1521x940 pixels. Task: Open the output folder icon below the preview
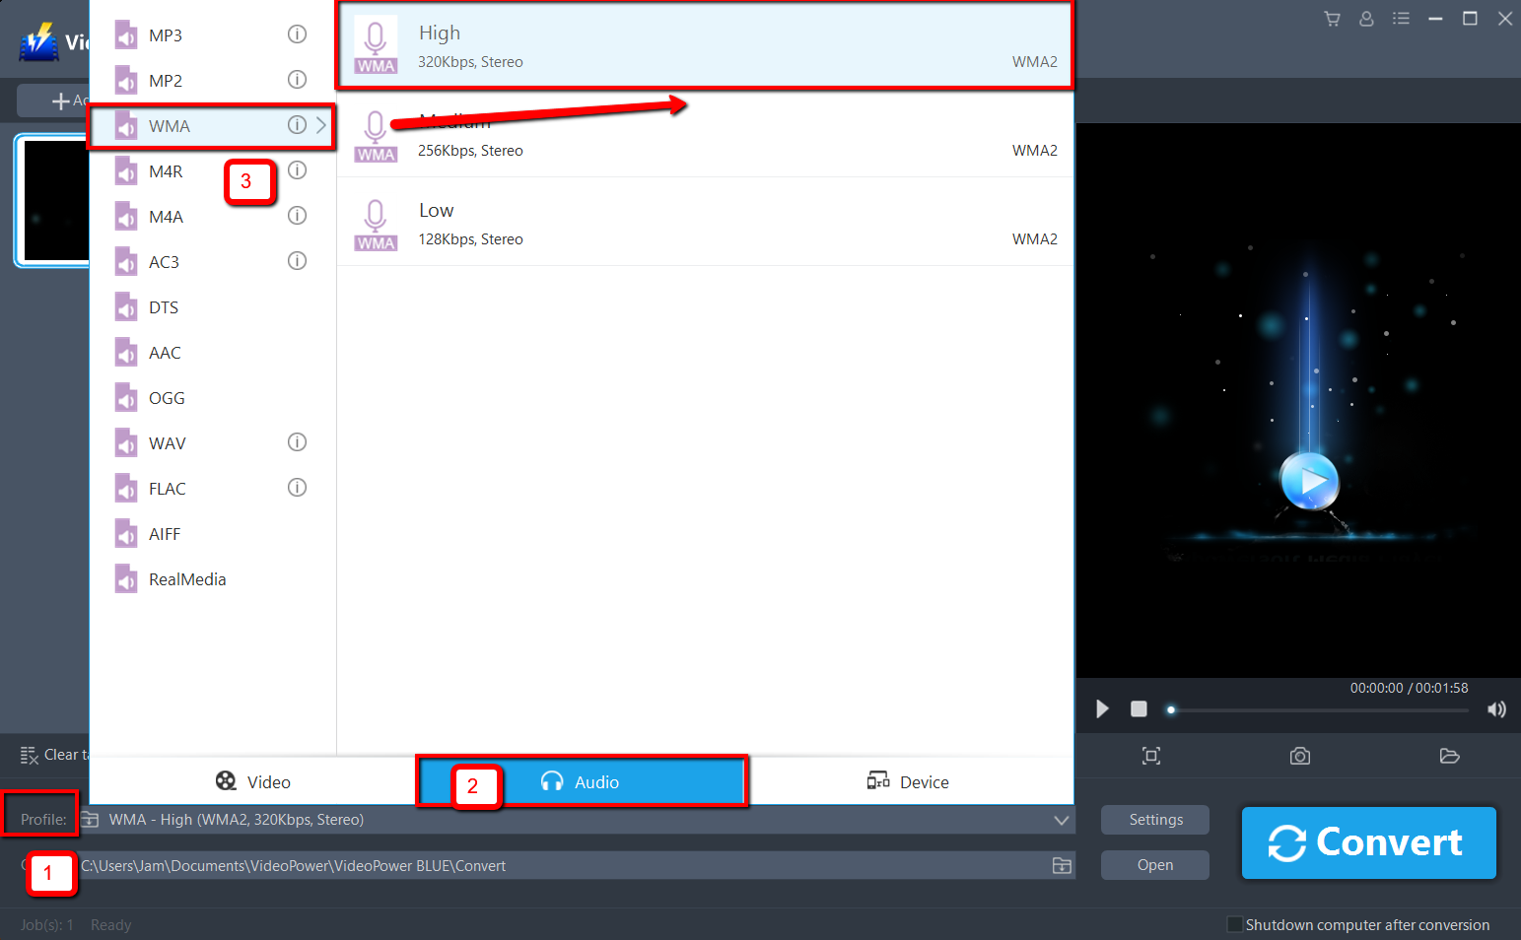click(1449, 756)
